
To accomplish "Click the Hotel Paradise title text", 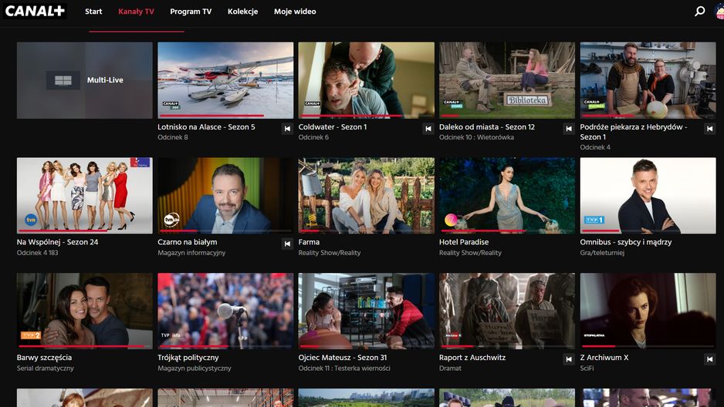I will [464, 242].
